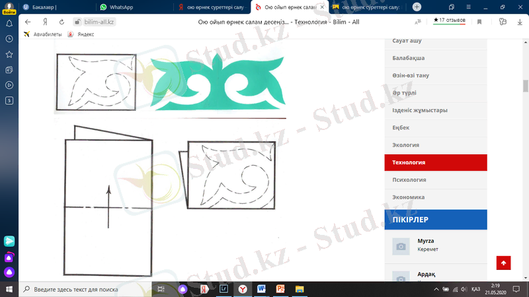The image size is (529, 297).
Task: Click commenter name Ардақ
Action: click(x=426, y=274)
